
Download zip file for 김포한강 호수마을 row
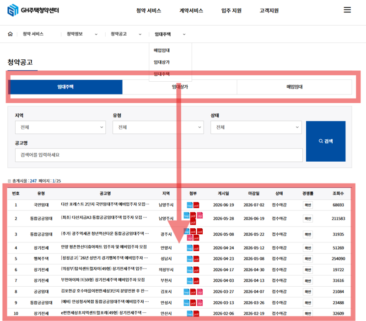(x=200, y=292)
